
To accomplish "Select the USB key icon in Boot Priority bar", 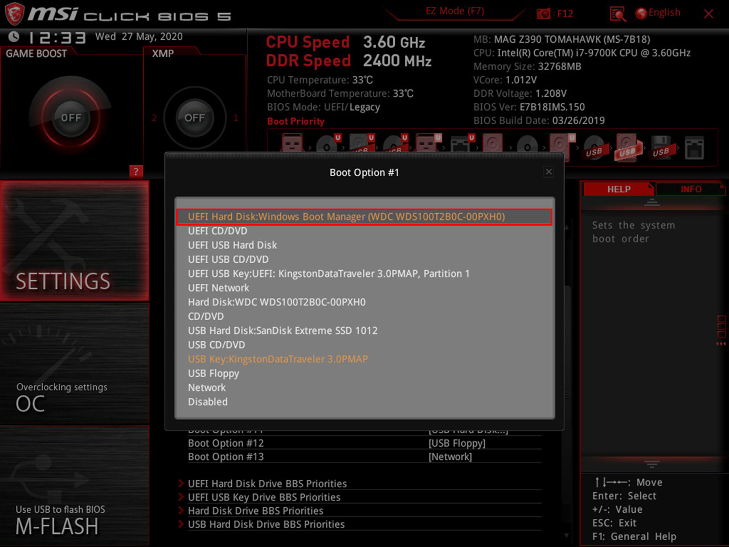I will click(626, 148).
